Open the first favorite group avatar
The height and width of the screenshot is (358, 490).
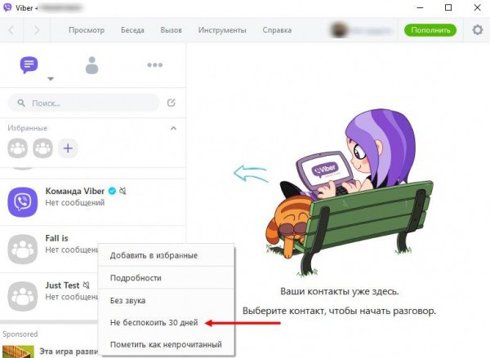(17, 148)
